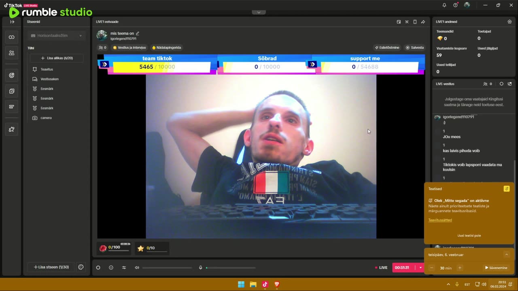Open the Teavitussätted link in notifications
Image resolution: width=518 pixels, height=291 pixels.
[x=440, y=220]
